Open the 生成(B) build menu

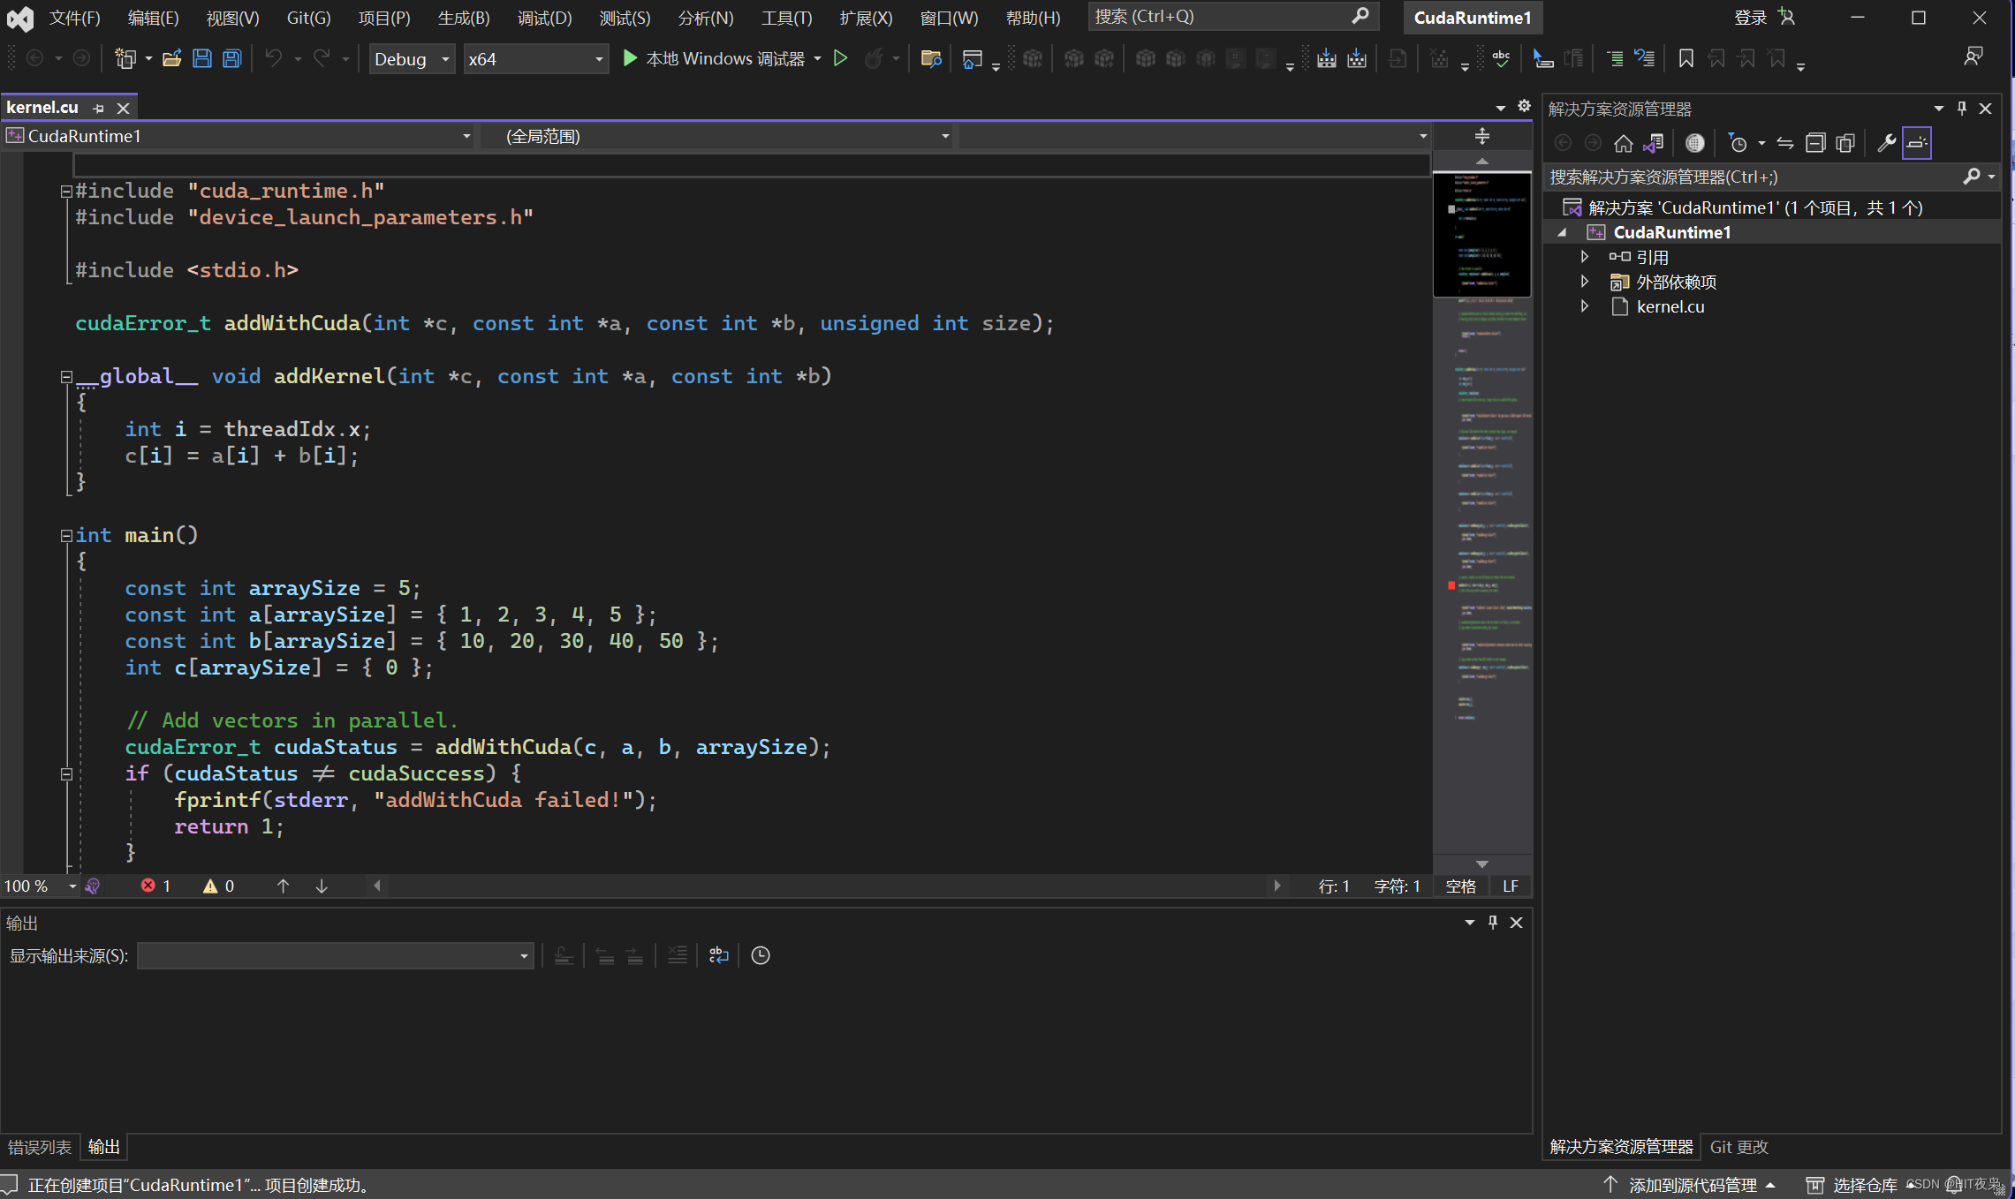tap(463, 18)
